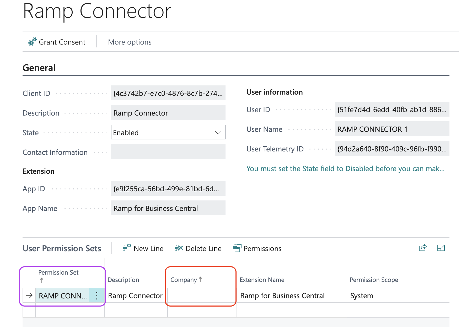This screenshot has width=461, height=327.
Task: Click the Grant Consent label
Action: click(x=62, y=42)
